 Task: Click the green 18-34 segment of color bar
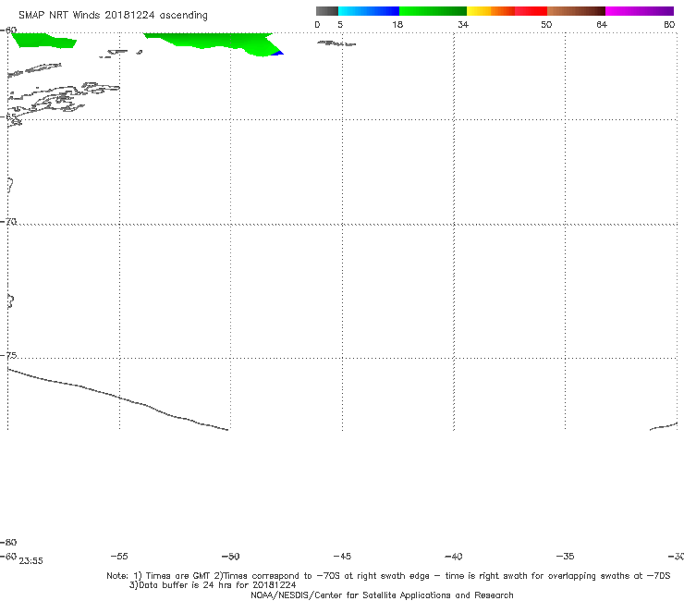pyautogui.click(x=433, y=11)
